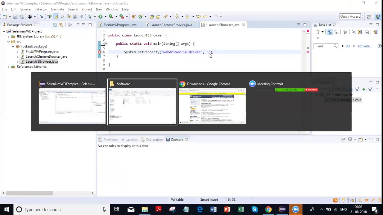Run the program with green play icon
Viewport: 383px width, 215px height.
(x=101, y=16)
